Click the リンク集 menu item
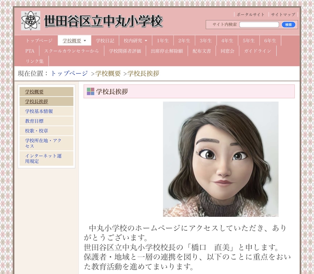 [35, 61]
